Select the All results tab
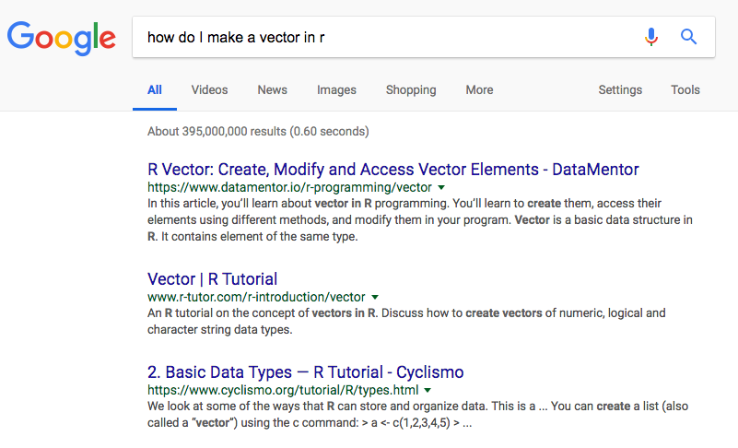The width and height of the screenshot is (738, 448). 155,89
